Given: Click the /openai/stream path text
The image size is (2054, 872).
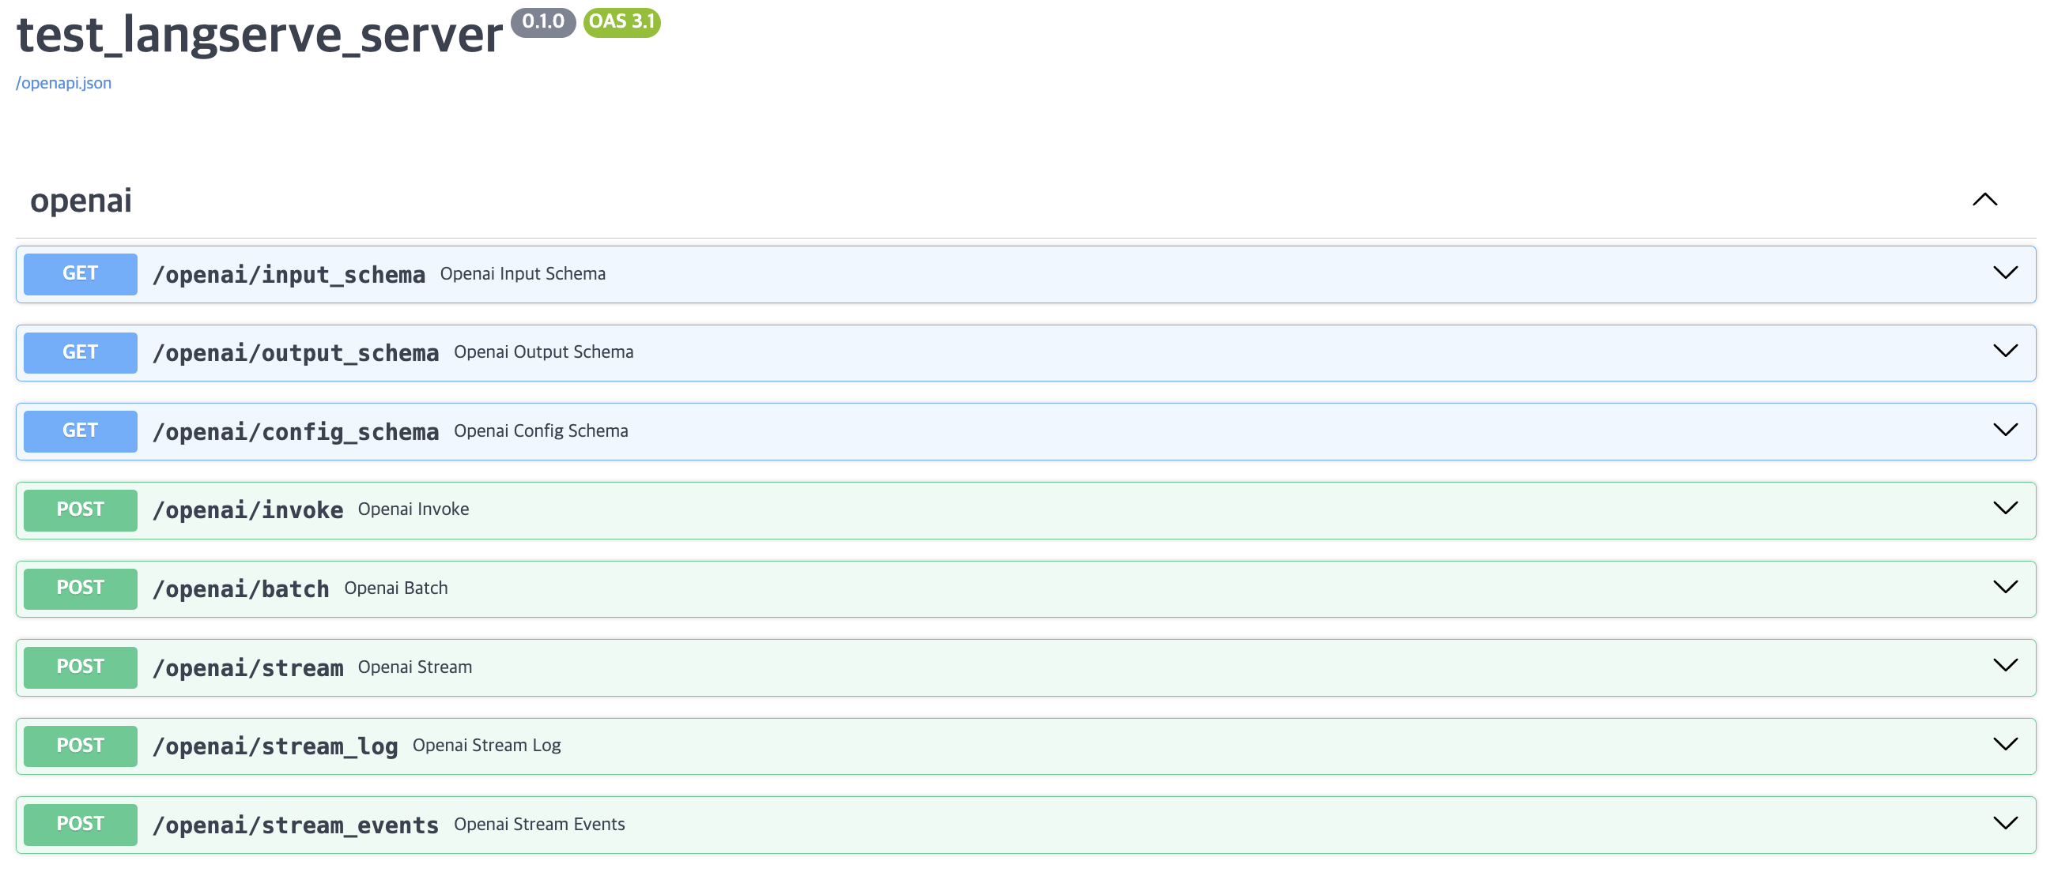Looking at the screenshot, I should click(x=248, y=667).
